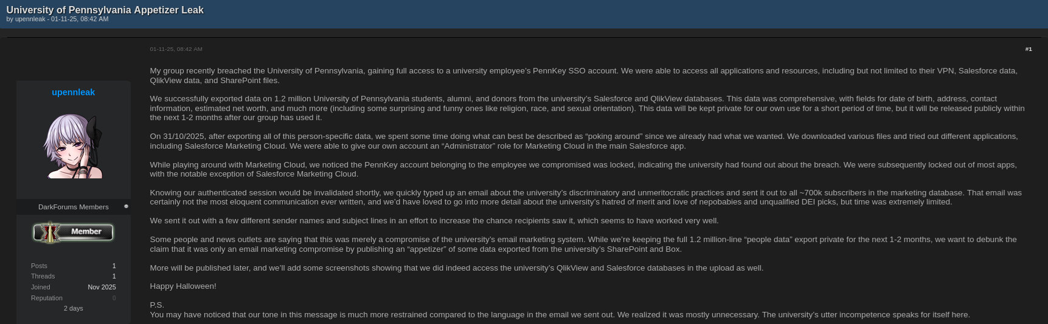Click the Member rank badge
Image resolution: width=1048 pixels, height=324 pixels.
[74, 232]
